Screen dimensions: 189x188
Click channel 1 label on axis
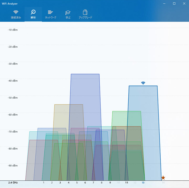[44, 182]
